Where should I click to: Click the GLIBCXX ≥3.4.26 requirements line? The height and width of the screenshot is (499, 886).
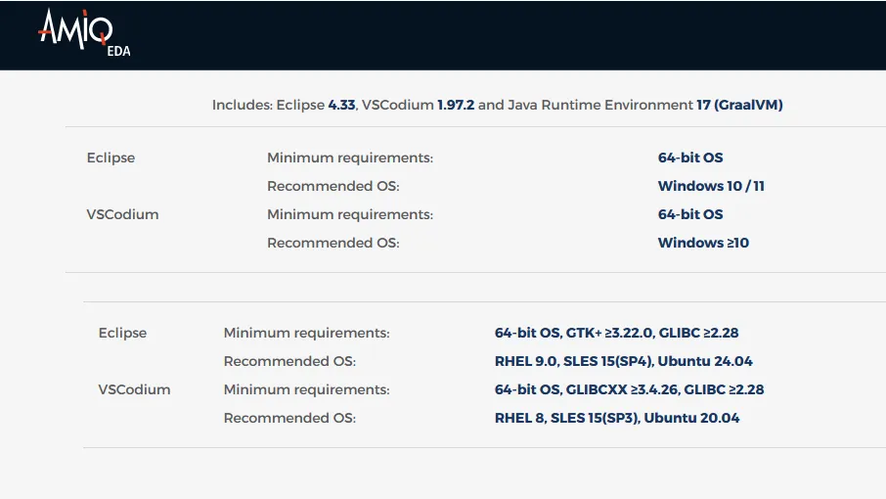click(x=629, y=389)
